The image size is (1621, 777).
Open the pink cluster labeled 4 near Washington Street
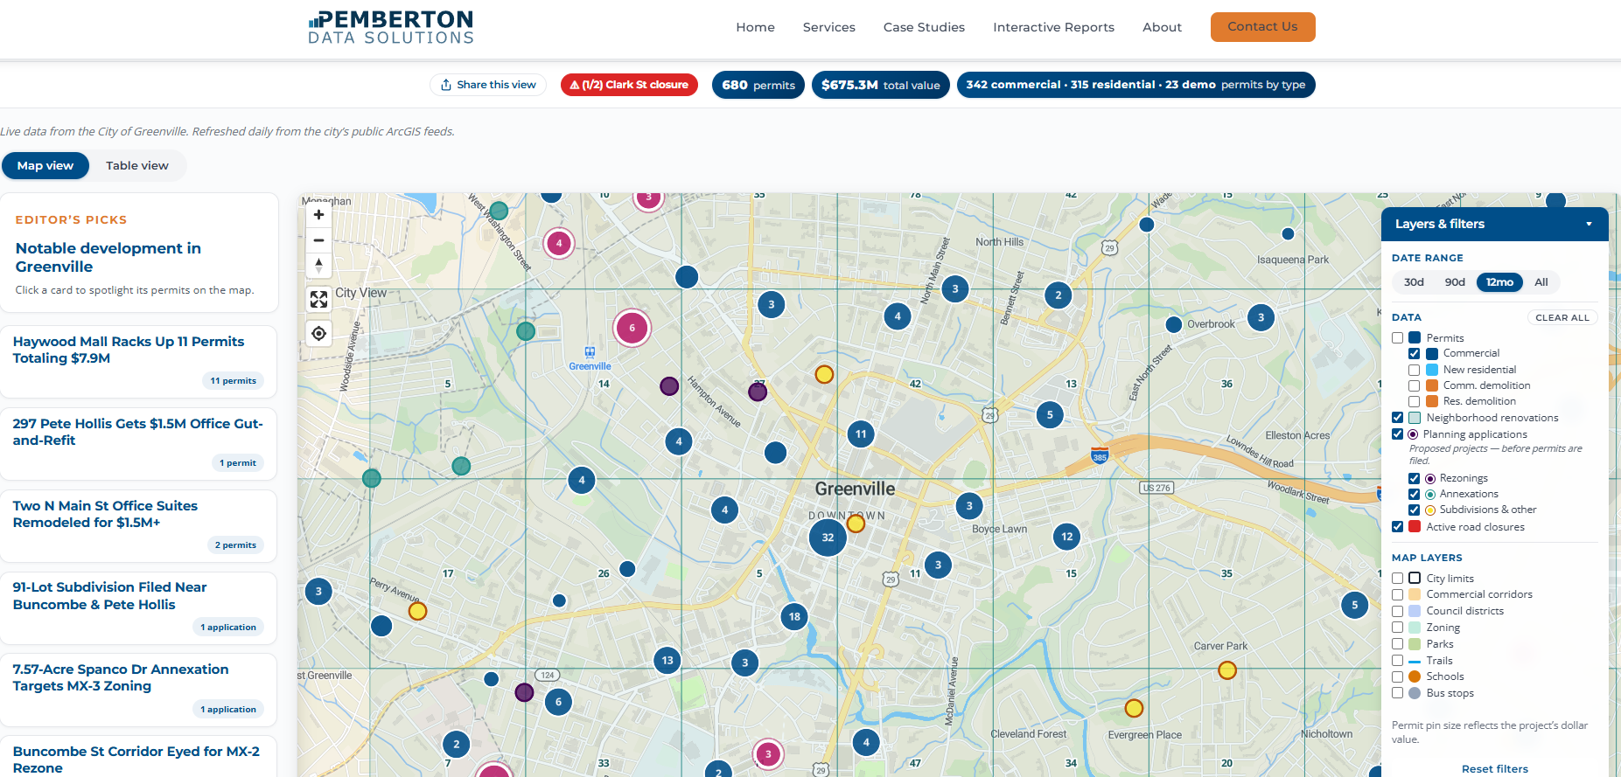tap(559, 243)
